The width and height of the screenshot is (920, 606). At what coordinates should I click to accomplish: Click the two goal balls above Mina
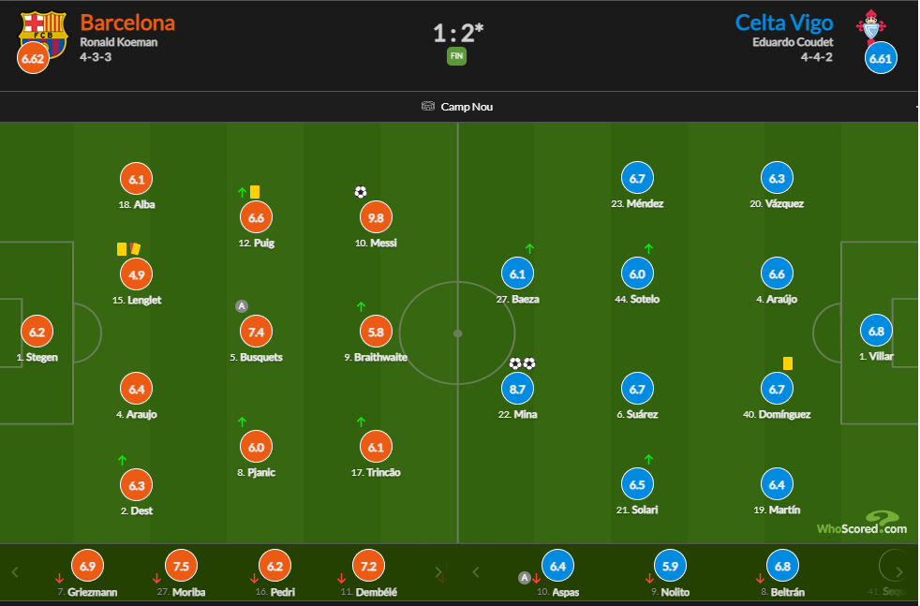click(522, 363)
